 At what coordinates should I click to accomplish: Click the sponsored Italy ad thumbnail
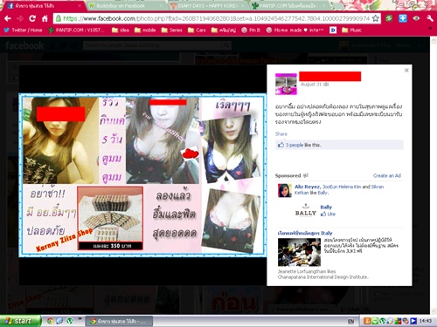point(299,252)
